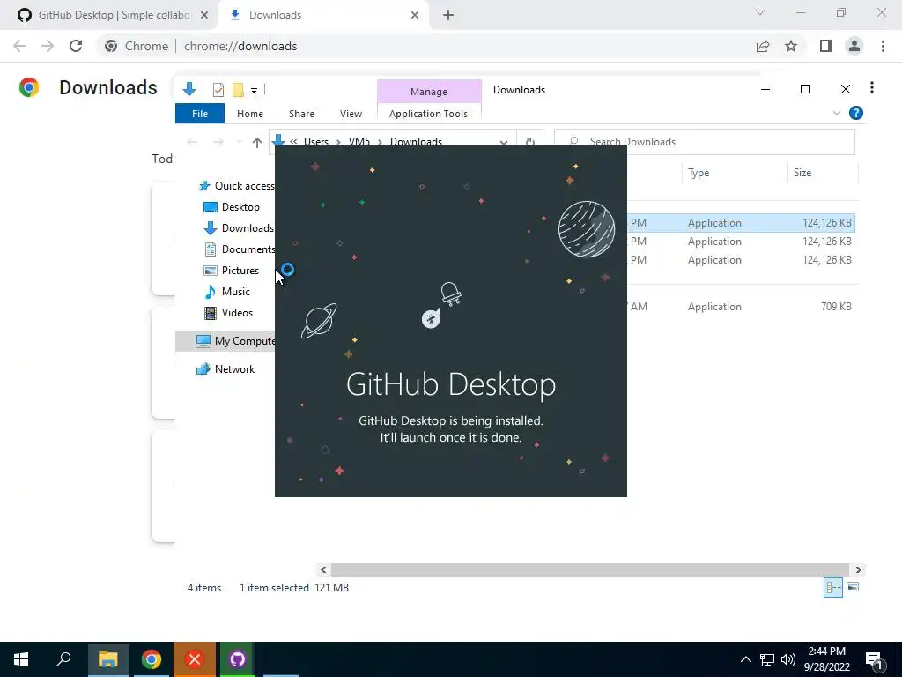
Task: Open volume control in tray
Action: coord(788,659)
